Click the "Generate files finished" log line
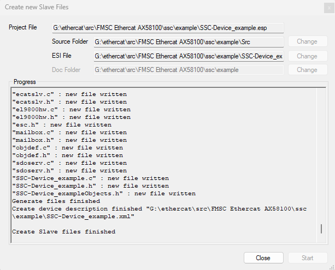Image resolution: width=335 pixels, height=270 pixels. [x=56, y=201]
